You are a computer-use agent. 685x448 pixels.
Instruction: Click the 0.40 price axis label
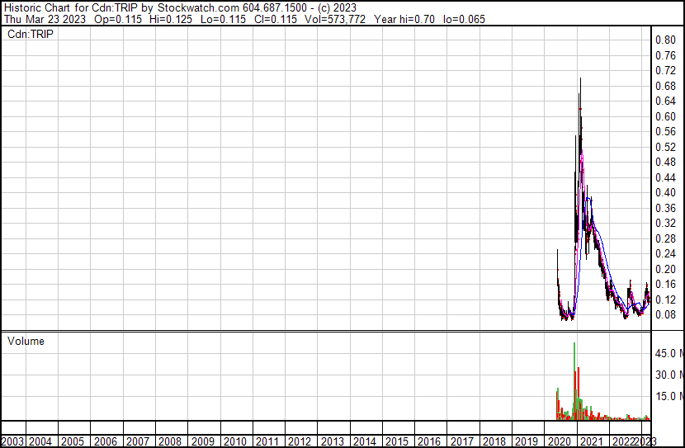[x=665, y=192]
